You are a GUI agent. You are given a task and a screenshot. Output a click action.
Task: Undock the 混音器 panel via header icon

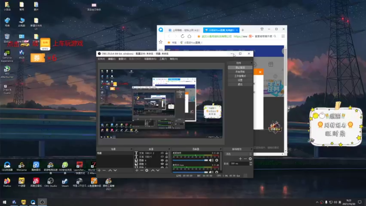221,149
